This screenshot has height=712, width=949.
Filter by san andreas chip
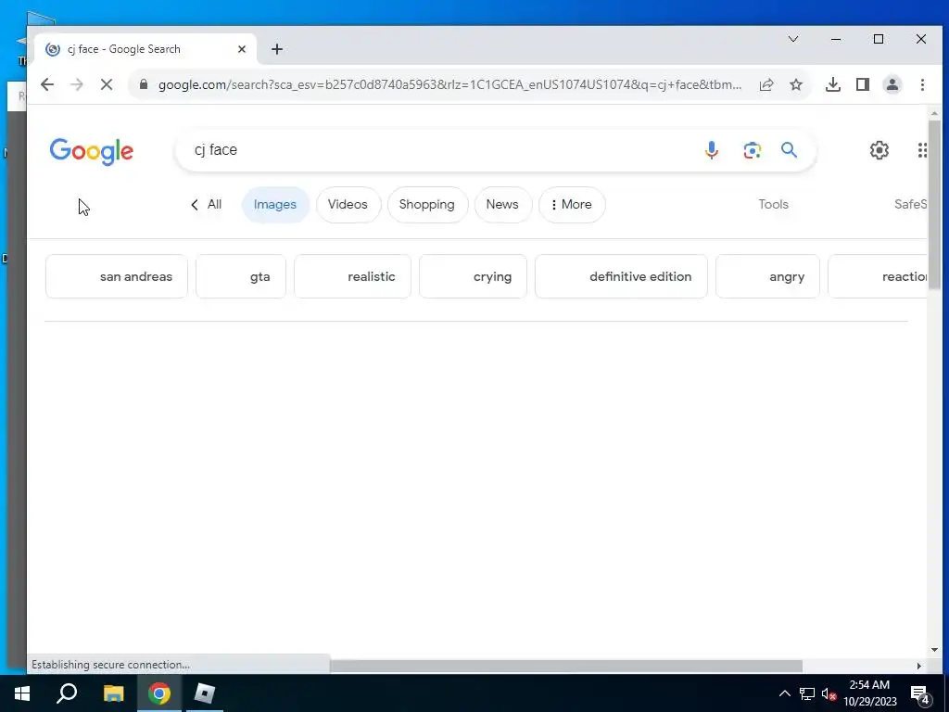tap(117, 276)
